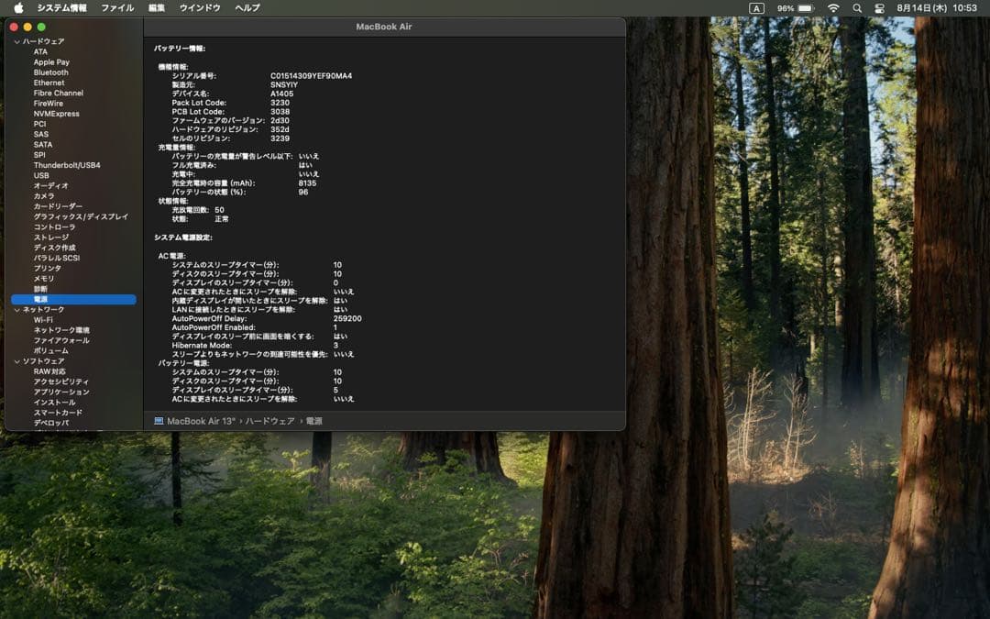Click the input source 'A' icon
The height and width of the screenshot is (619, 990).
(x=756, y=7)
